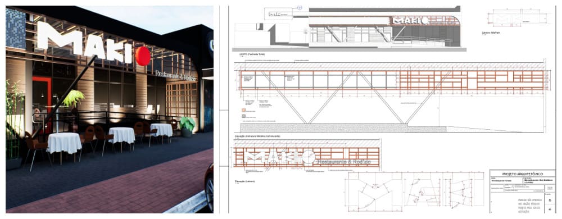Viewport: 562px width, 219px height.
Task: Click the 'Elevação (Estrutura Metálica Estruturante)' label
Action: [257, 136]
